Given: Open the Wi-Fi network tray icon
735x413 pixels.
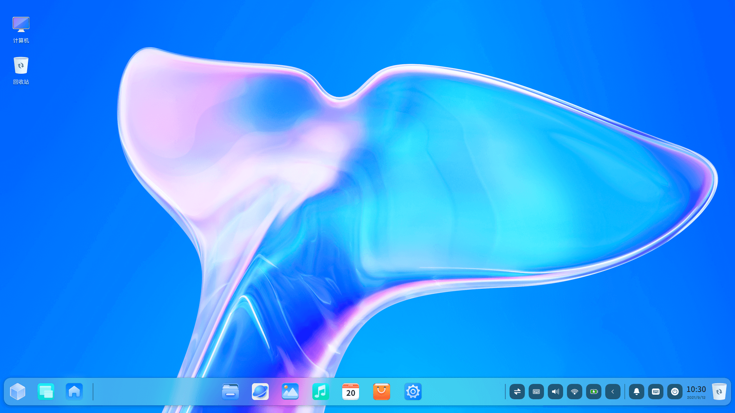Looking at the screenshot, I should [x=575, y=392].
